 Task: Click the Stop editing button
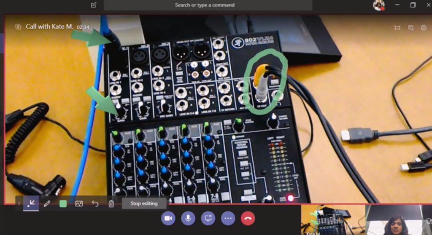tap(144, 203)
